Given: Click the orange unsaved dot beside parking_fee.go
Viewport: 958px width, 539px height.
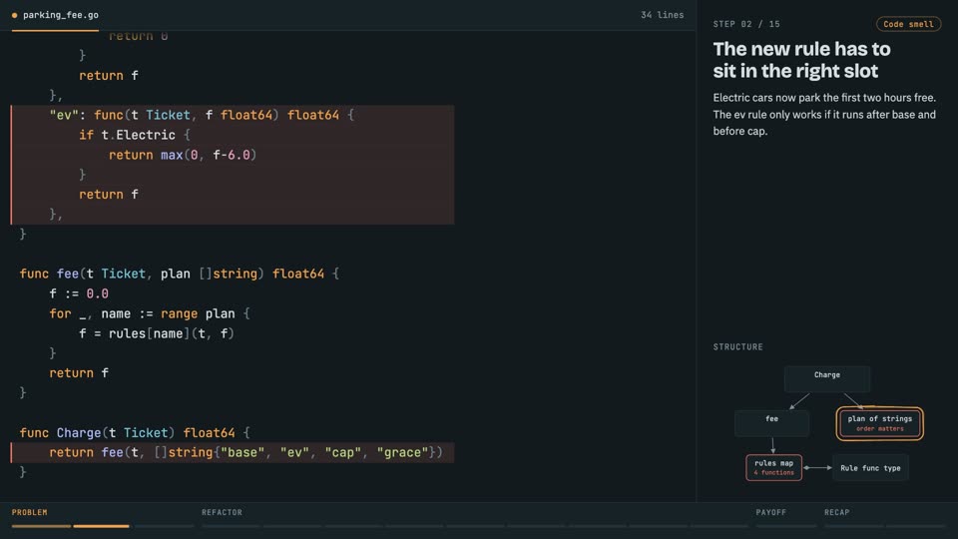Looking at the screenshot, I should [x=15, y=15].
